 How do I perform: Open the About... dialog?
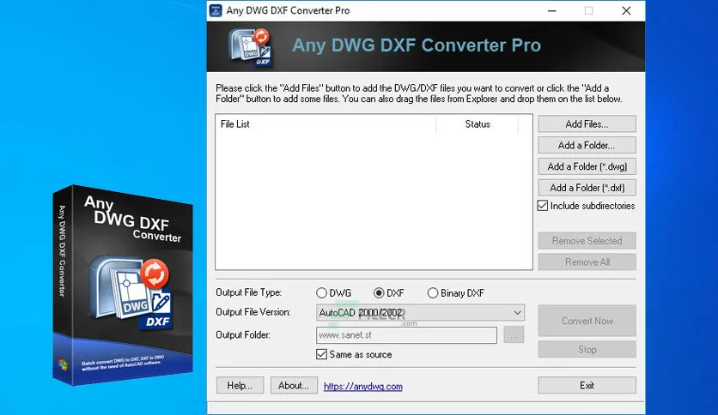point(294,385)
